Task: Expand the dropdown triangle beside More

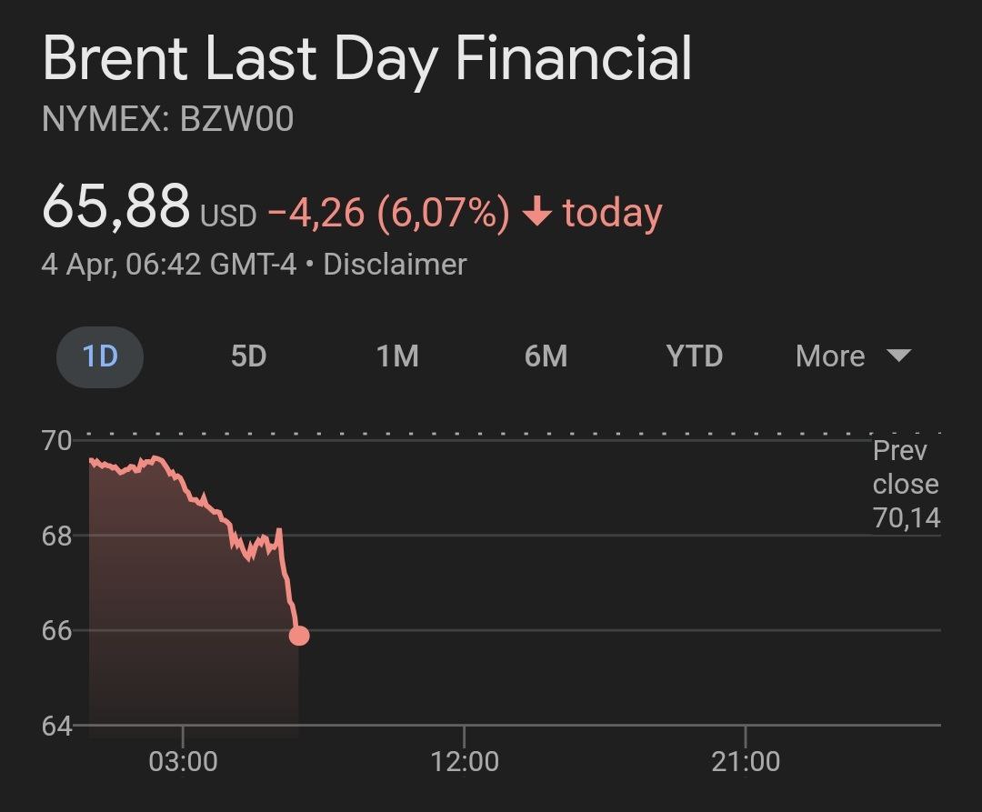Action: [898, 355]
